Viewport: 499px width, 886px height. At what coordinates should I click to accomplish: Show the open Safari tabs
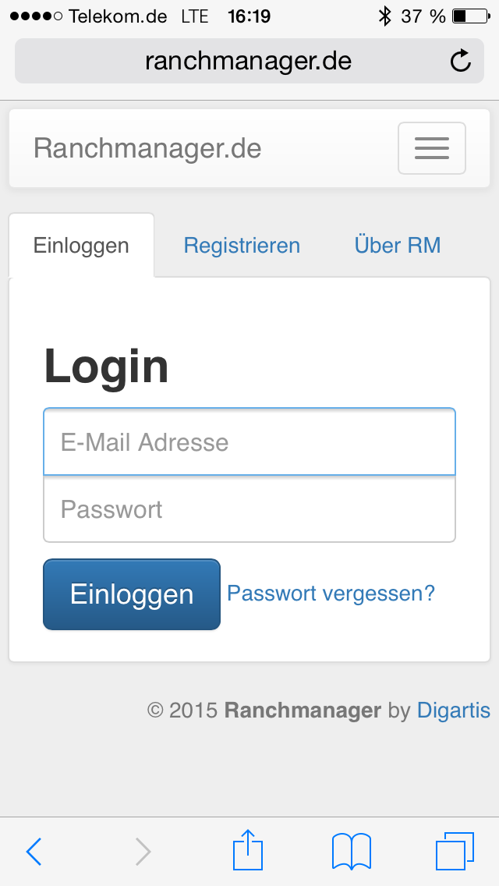(x=454, y=850)
